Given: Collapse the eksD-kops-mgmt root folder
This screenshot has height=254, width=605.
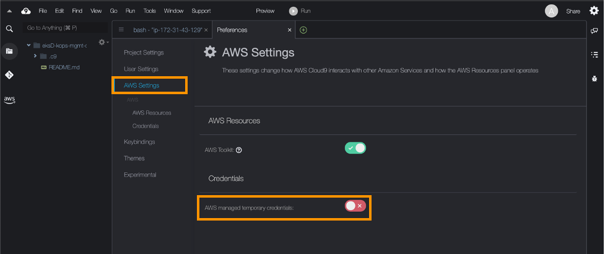Looking at the screenshot, I should (28, 45).
